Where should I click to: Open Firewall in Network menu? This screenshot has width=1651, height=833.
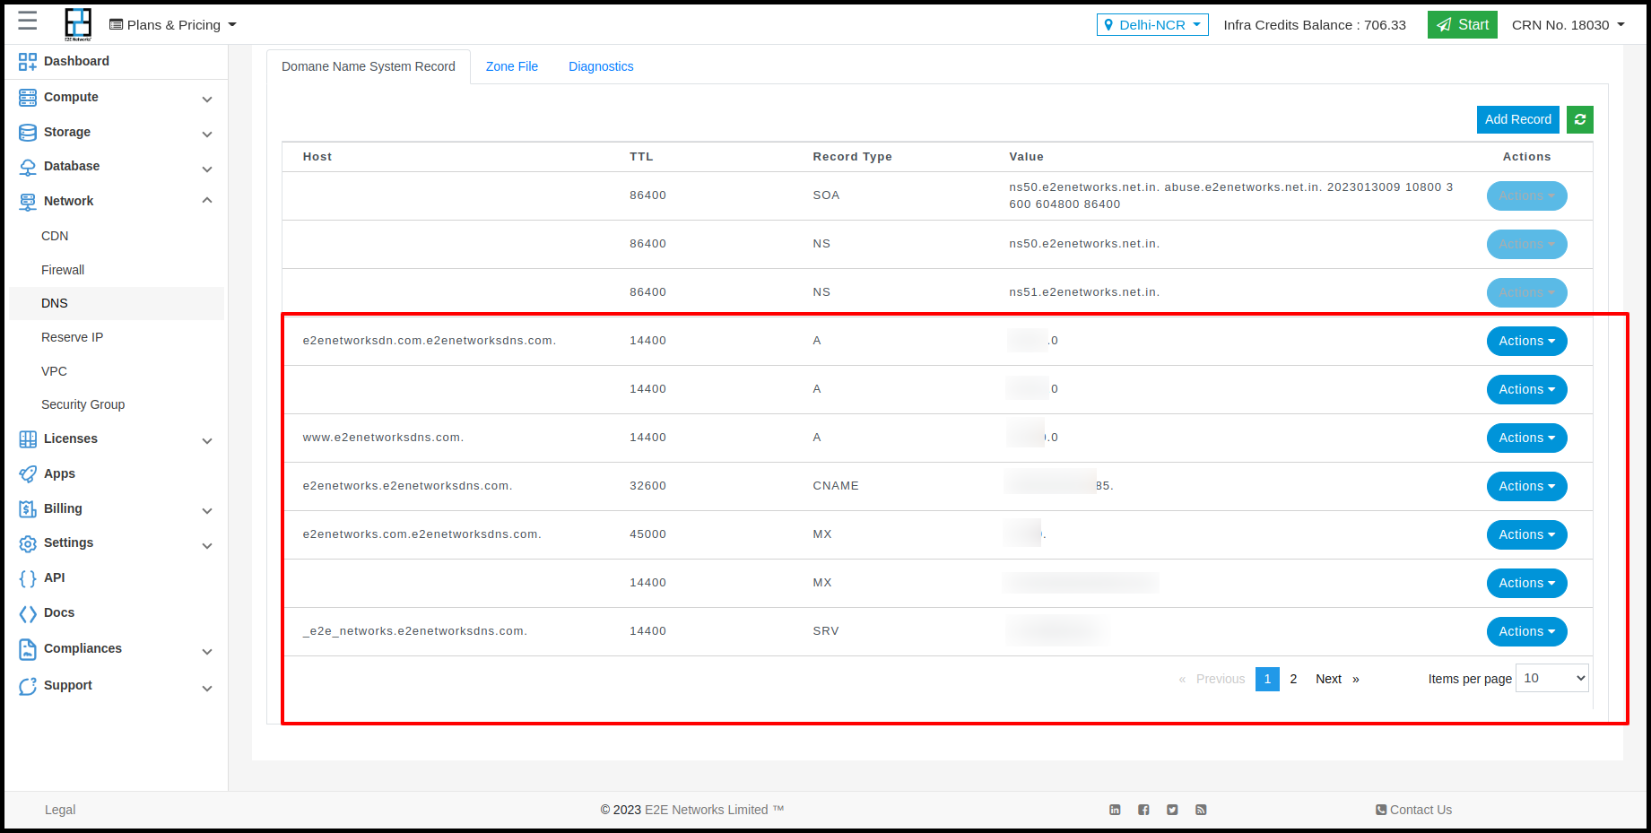(63, 270)
